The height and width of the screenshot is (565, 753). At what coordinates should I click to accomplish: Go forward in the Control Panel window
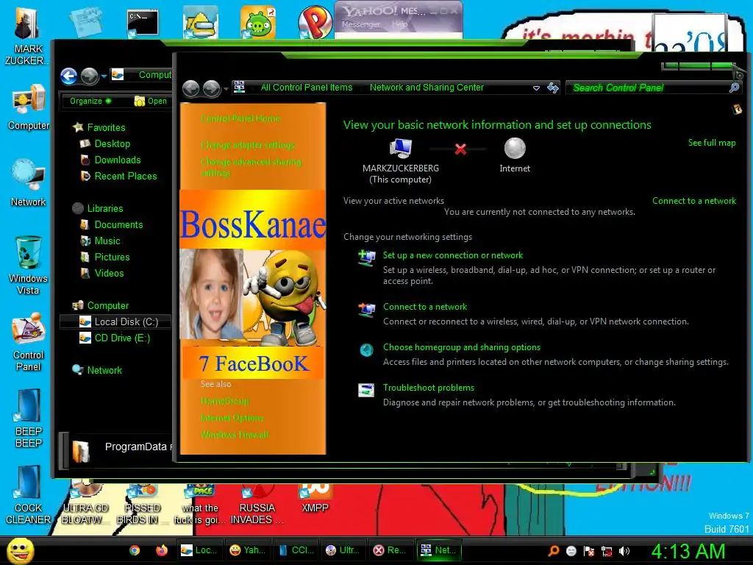click(x=211, y=88)
